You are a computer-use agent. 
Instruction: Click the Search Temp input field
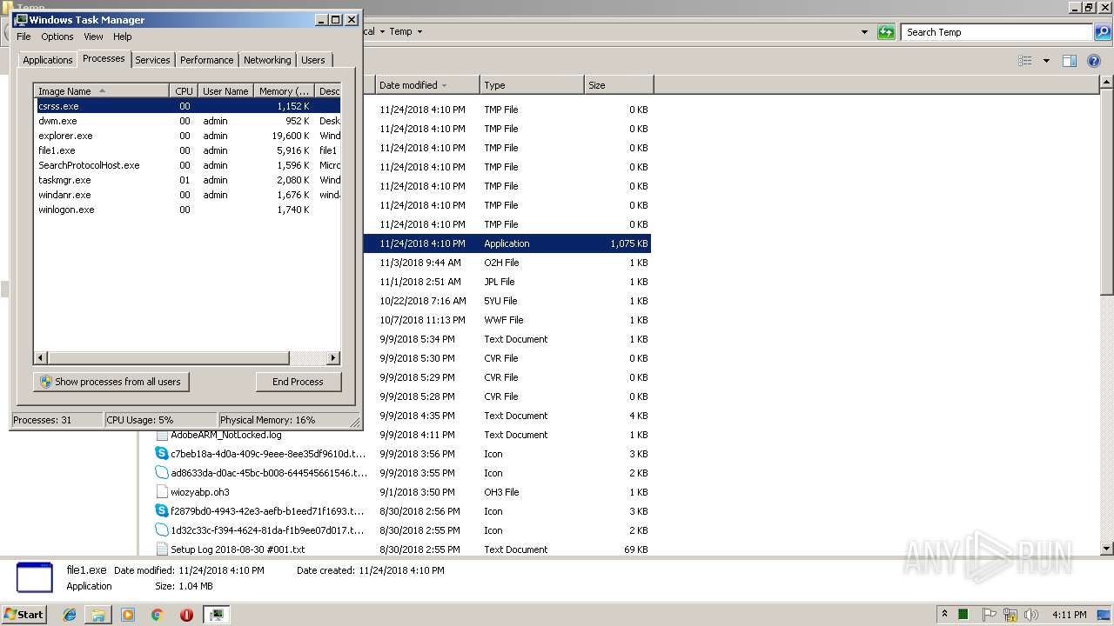(997, 32)
